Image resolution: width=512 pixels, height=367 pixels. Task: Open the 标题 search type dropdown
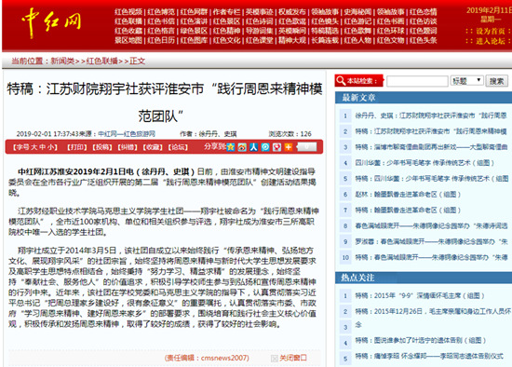(x=467, y=80)
